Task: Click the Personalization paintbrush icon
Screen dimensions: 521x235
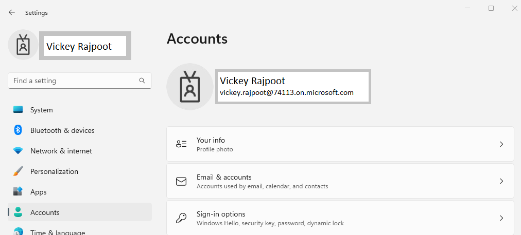Action: [x=18, y=171]
